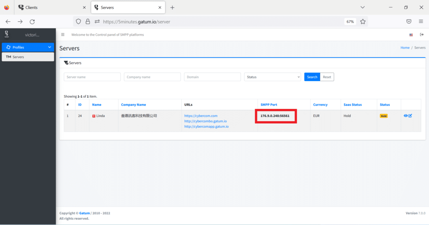Screen dimensions: 429x225
Task: Bookmark this page with the star icon
Action: (x=363, y=22)
